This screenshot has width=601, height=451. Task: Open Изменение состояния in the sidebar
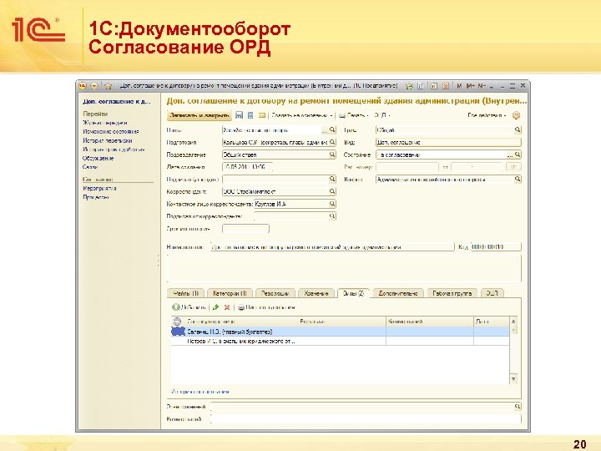tap(111, 132)
